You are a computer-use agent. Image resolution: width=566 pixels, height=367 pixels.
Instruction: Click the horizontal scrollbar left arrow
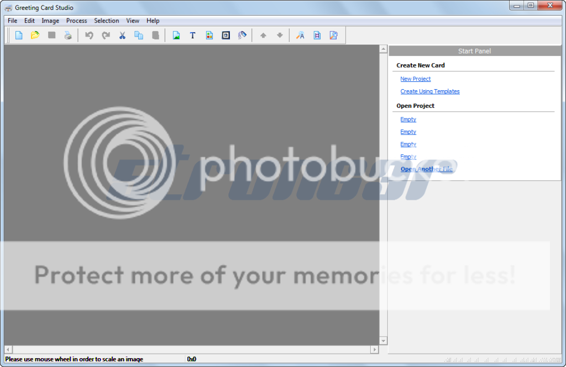[x=8, y=349]
